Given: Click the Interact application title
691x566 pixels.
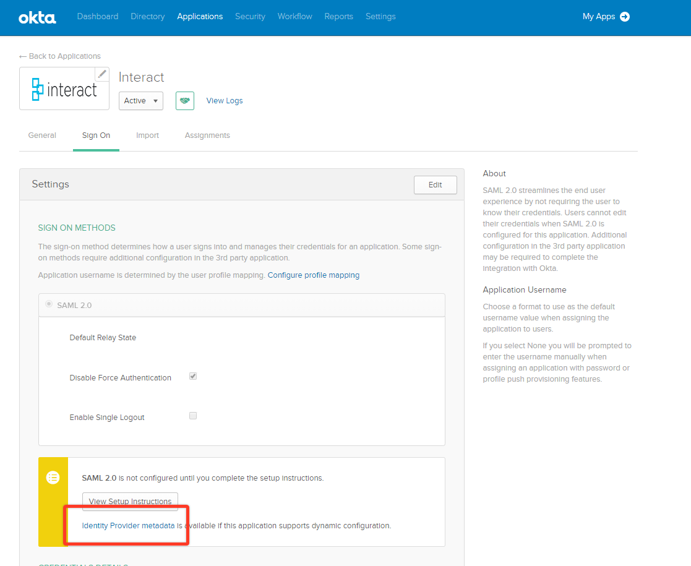Looking at the screenshot, I should click(141, 77).
